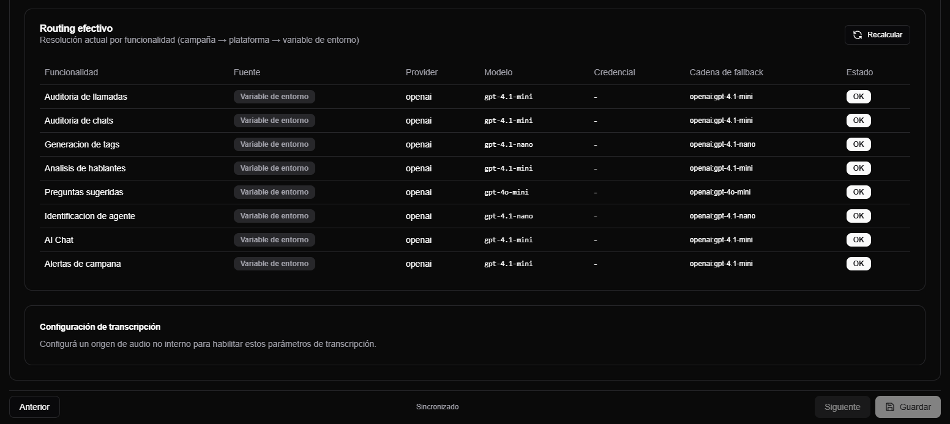Click the gpt-4.1-nano model for Generacion de tags
950x424 pixels.
point(509,144)
